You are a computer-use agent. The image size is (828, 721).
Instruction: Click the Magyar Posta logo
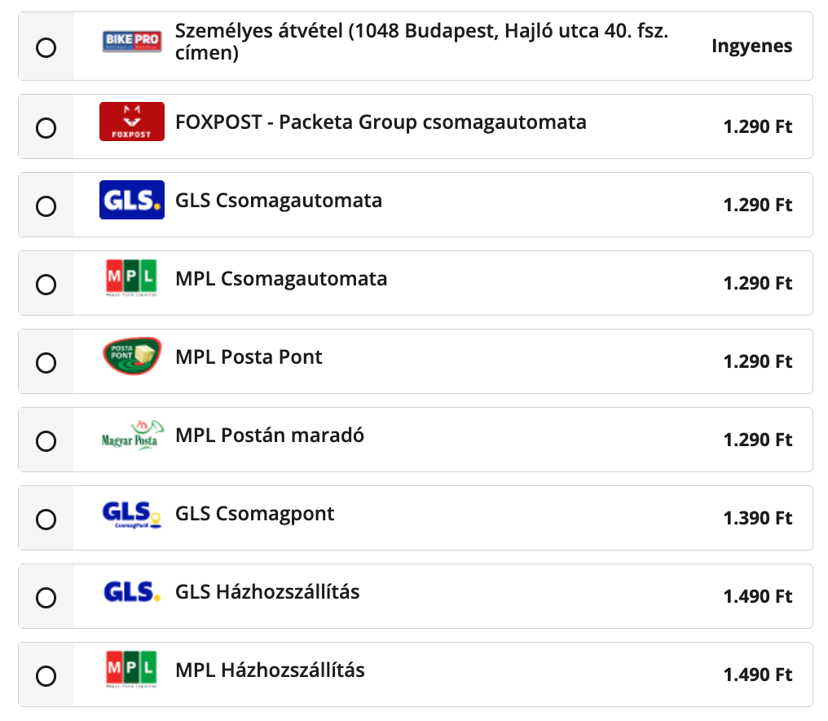(x=131, y=436)
